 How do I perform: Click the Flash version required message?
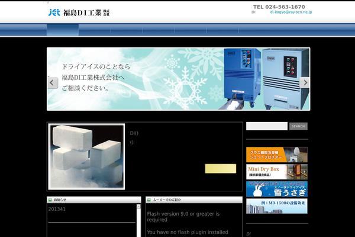coord(183,217)
